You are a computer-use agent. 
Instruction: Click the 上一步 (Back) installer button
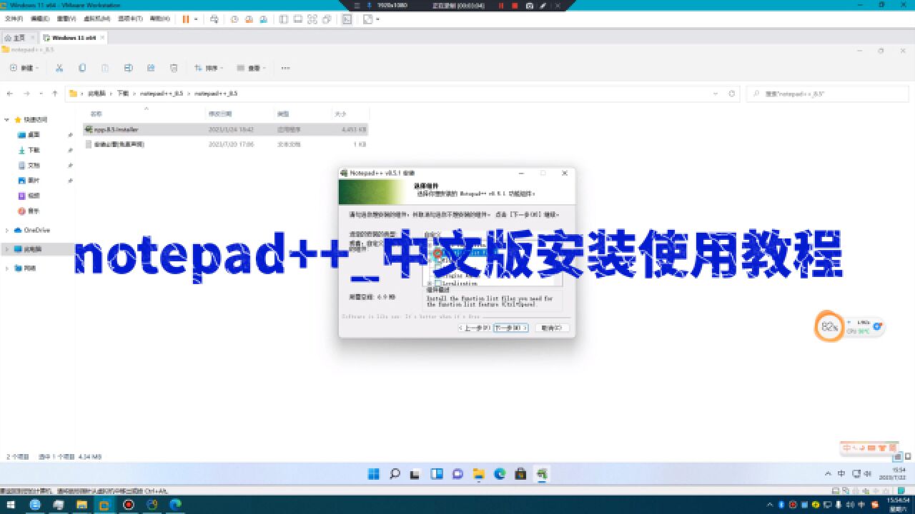coord(475,328)
